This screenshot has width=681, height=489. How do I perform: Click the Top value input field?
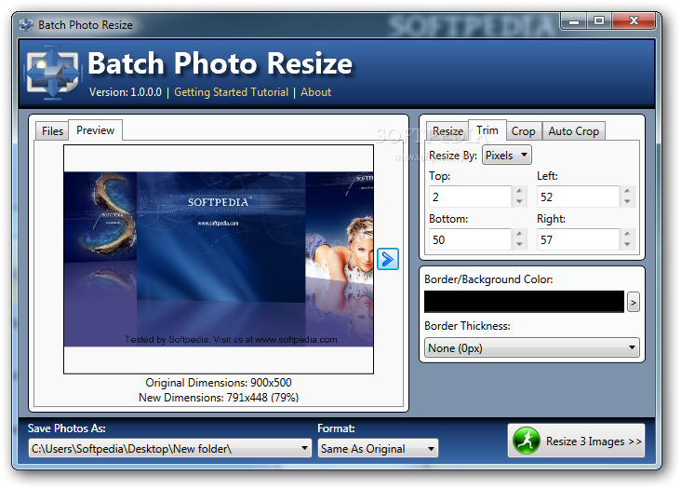pos(470,197)
